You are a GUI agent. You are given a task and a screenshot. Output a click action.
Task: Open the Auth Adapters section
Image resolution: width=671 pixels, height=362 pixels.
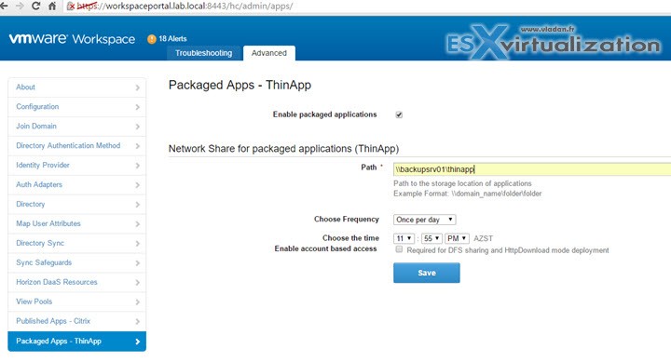click(x=77, y=184)
